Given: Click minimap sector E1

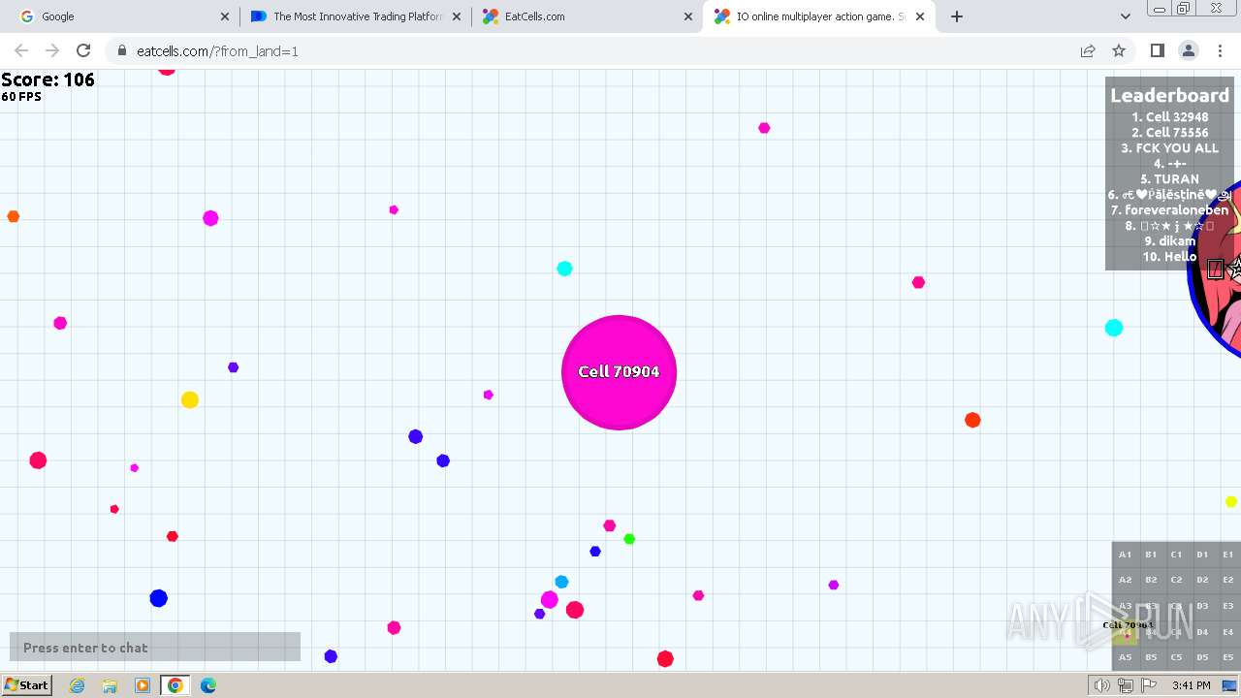Looking at the screenshot, I should pos(1228,555).
